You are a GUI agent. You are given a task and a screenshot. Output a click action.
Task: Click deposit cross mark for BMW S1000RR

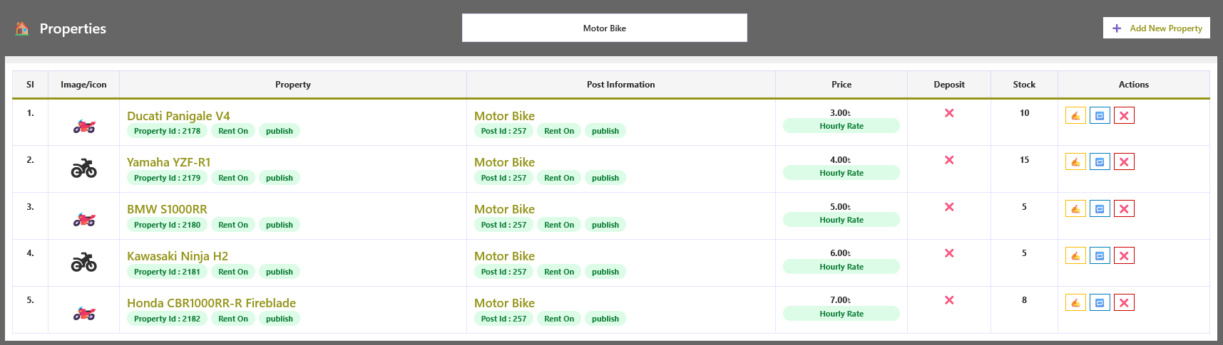pos(949,207)
